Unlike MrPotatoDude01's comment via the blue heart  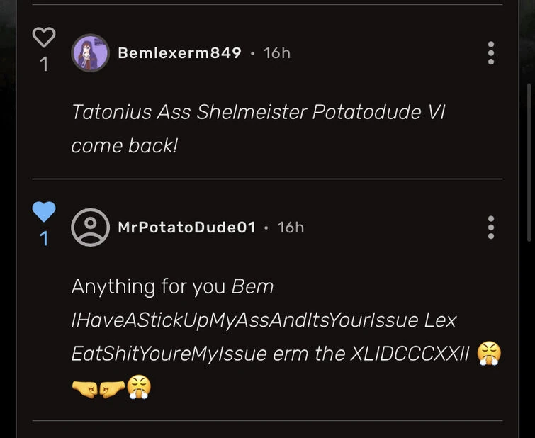(44, 211)
